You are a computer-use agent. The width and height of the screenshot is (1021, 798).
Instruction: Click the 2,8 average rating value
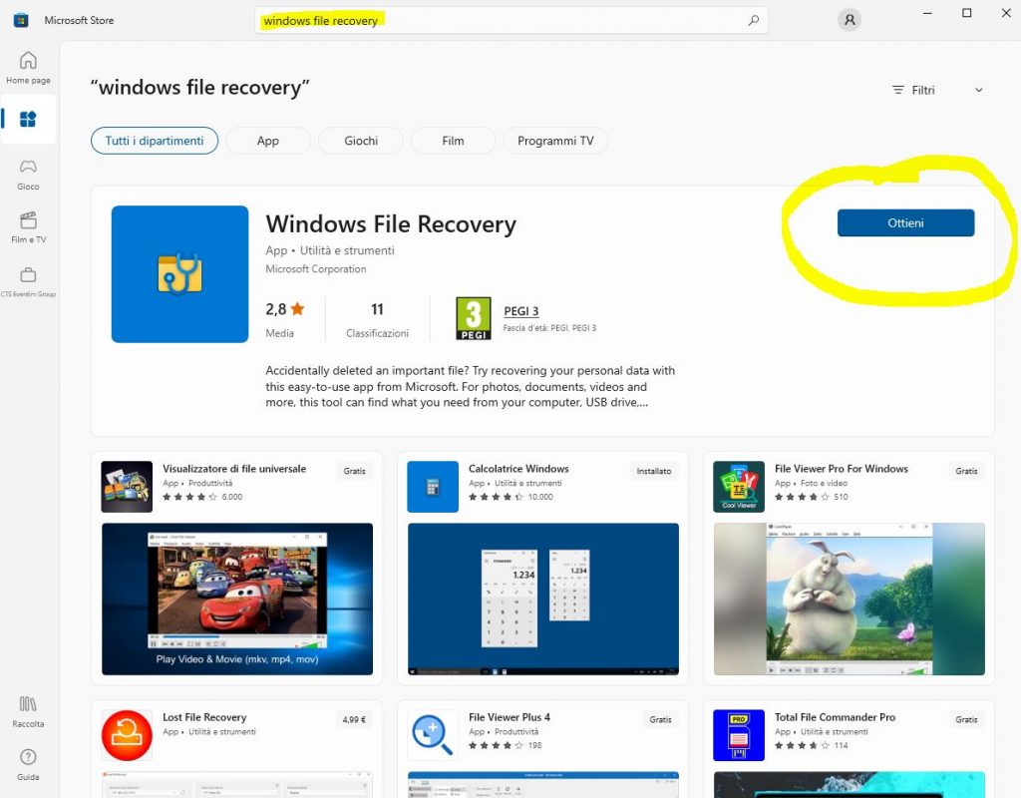pos(285,309)
